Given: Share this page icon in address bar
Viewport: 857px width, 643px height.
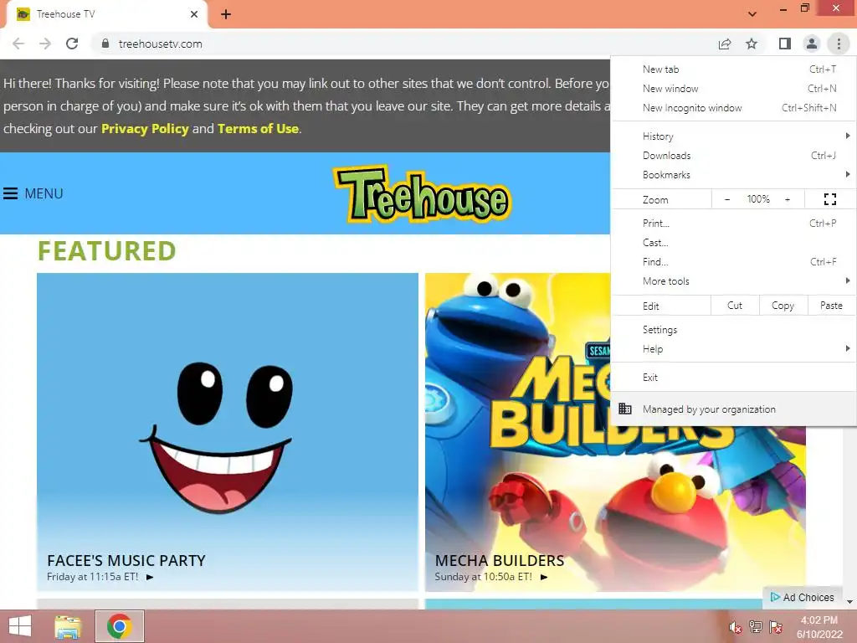Looking at the screenshot, I should tap(725, 44).
